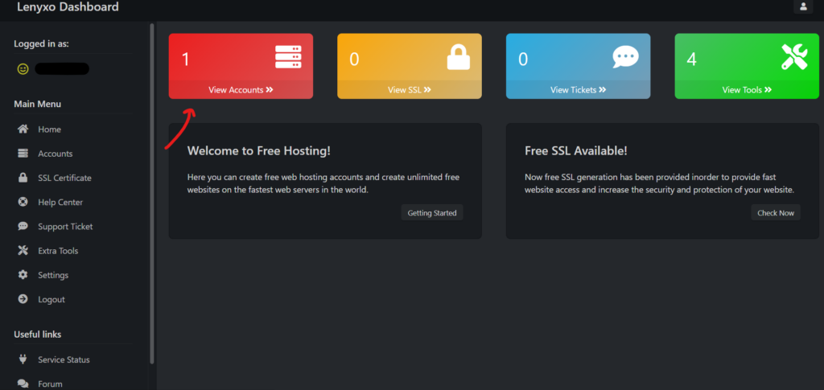The width and height of the screenshot is (824, 390).
Task: Click the Extra Tools wrench icon in the sidebar
Action: pyautogui.click(x=23, y=250)
